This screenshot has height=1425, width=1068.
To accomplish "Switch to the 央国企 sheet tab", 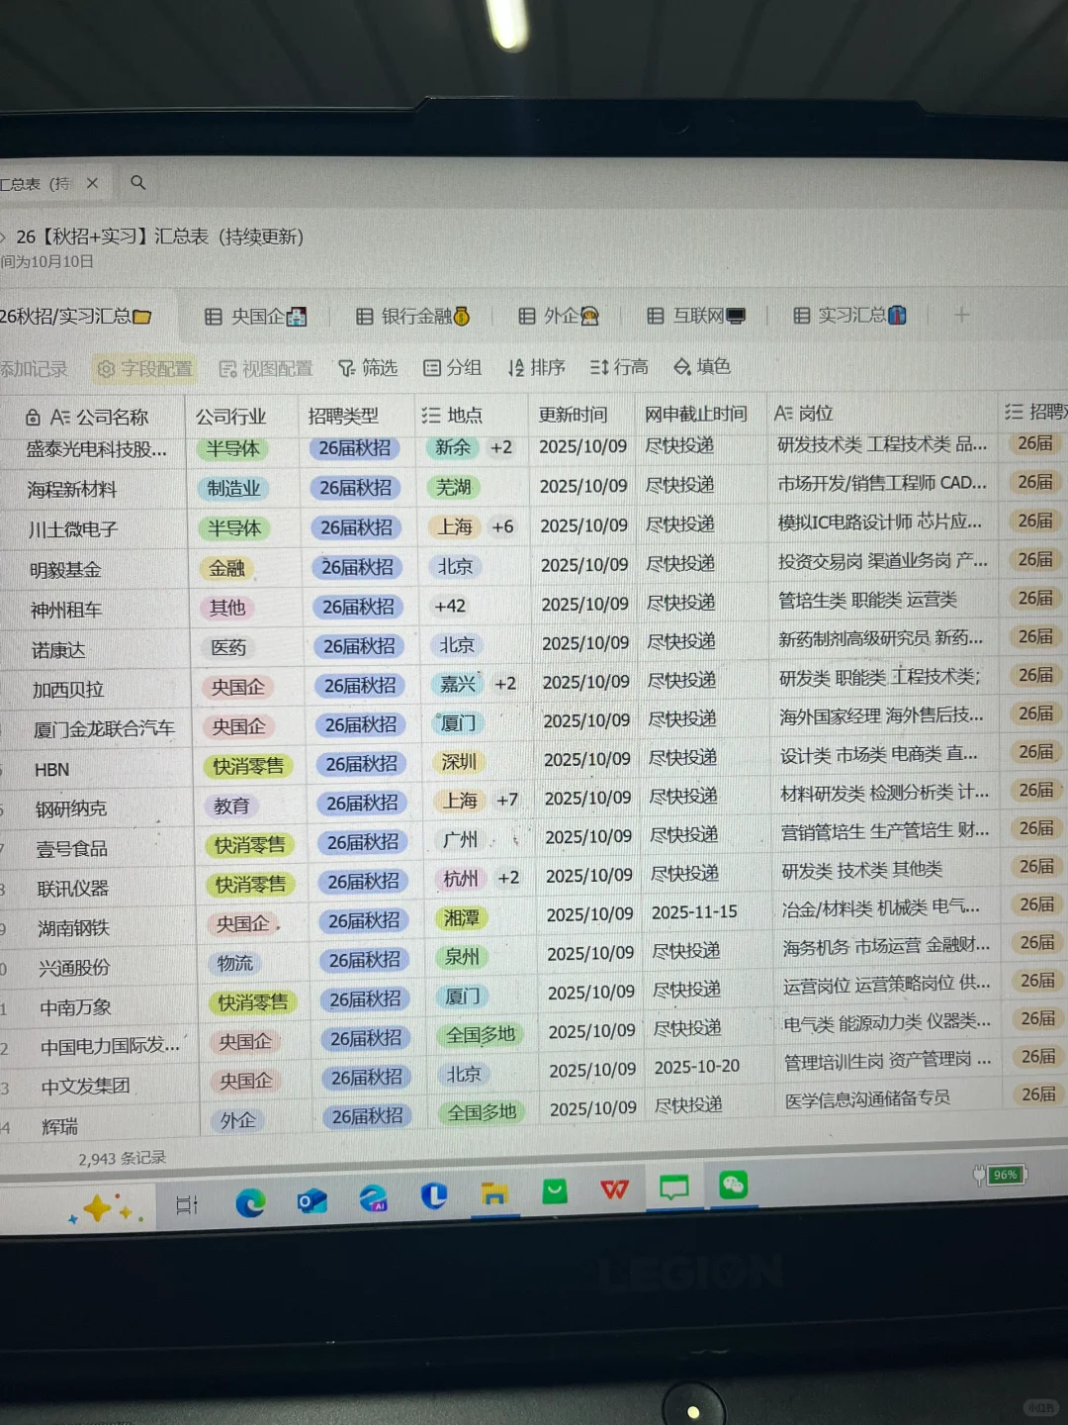I will 257,316.
